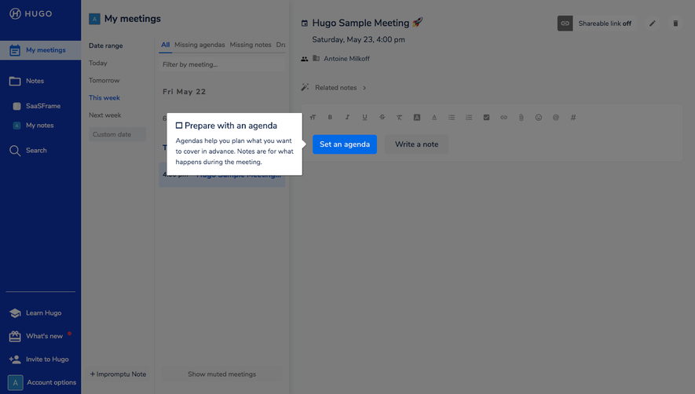
Task: Click related notes magic wand icon
Action: [305, 87]
